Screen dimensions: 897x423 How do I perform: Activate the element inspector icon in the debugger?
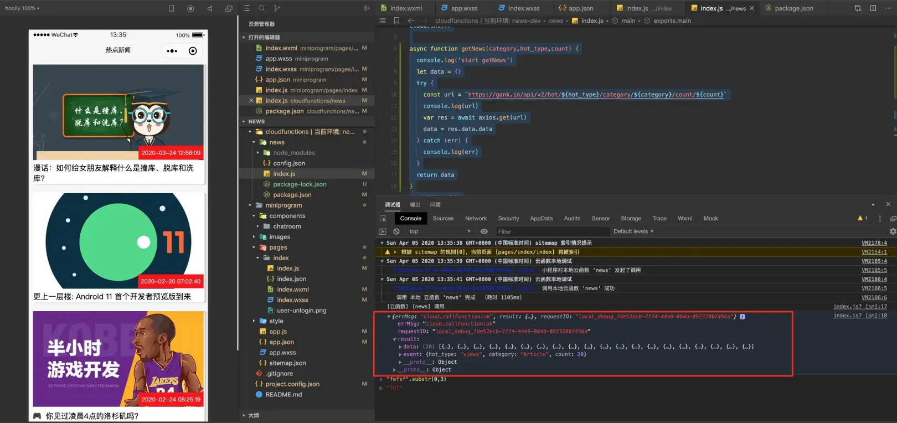click(x=383, y=219)
